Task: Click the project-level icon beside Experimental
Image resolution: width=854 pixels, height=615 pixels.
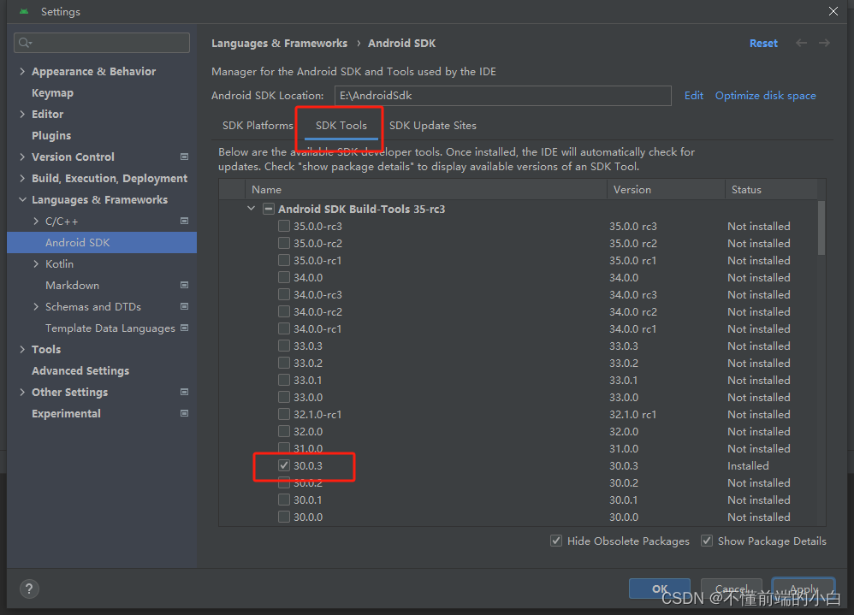Action: (x=185, y=414)
